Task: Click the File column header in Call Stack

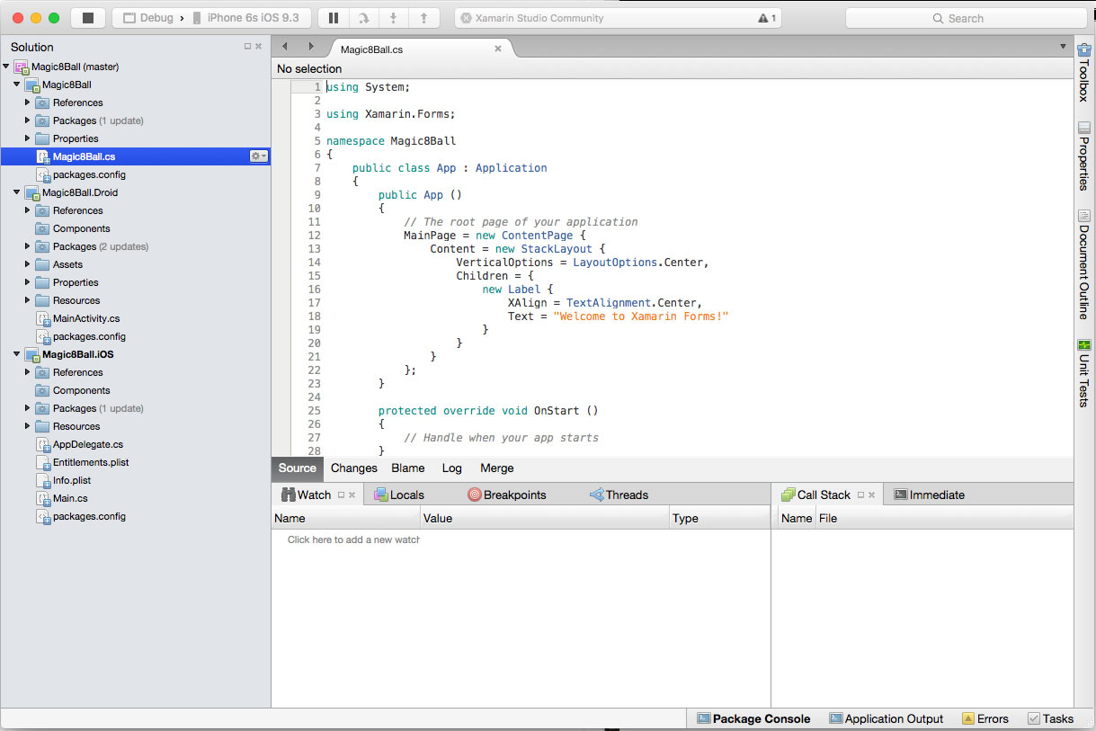Action: (944, 518)
